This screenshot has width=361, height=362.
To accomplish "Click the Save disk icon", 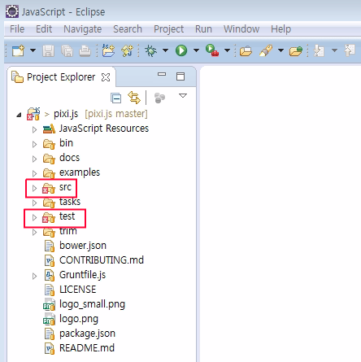I will (49, 50).
